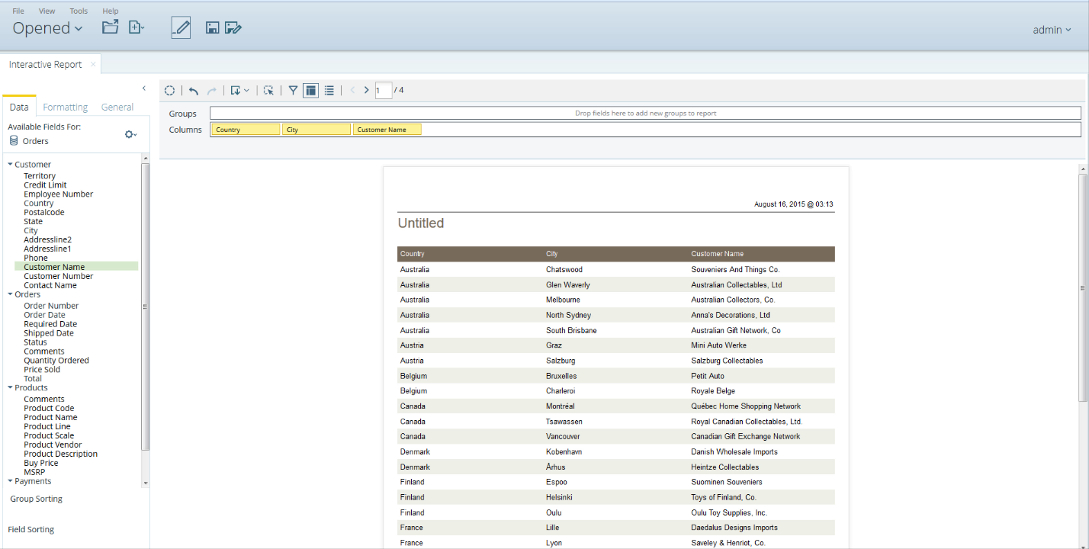Click the field list scrollbar down arrow
Image resolution: width=1089 pixels, height=549 pixels.
[145, 483]
